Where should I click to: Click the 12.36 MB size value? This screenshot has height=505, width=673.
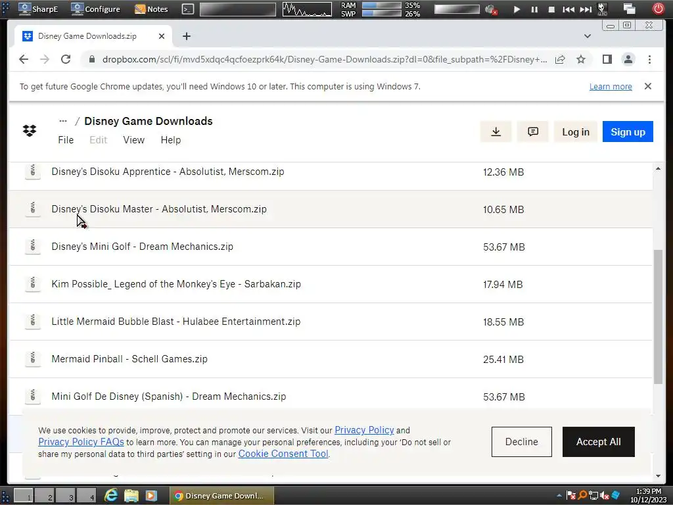503,172
